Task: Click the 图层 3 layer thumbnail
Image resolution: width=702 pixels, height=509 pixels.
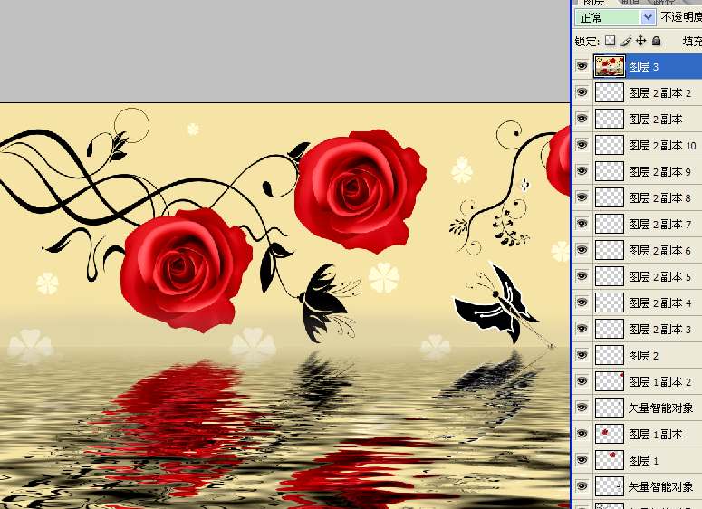Action: (x=610, y=66)
